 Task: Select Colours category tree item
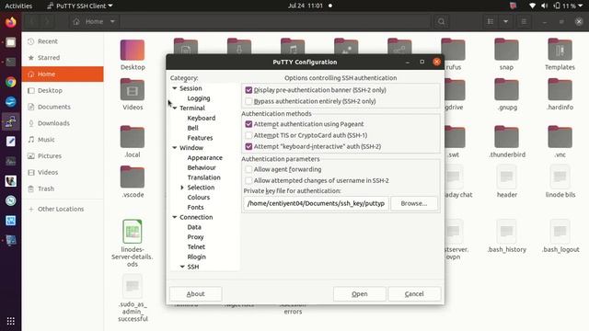point(199,198)
